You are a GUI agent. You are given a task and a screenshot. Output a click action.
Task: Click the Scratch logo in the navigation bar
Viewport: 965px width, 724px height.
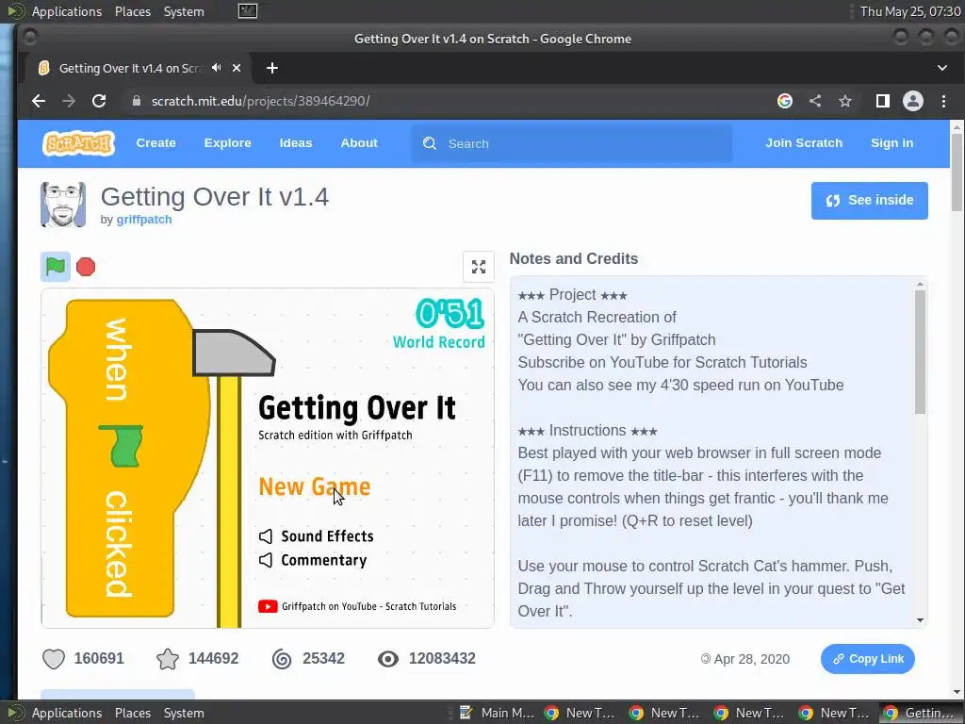(78, 143)
